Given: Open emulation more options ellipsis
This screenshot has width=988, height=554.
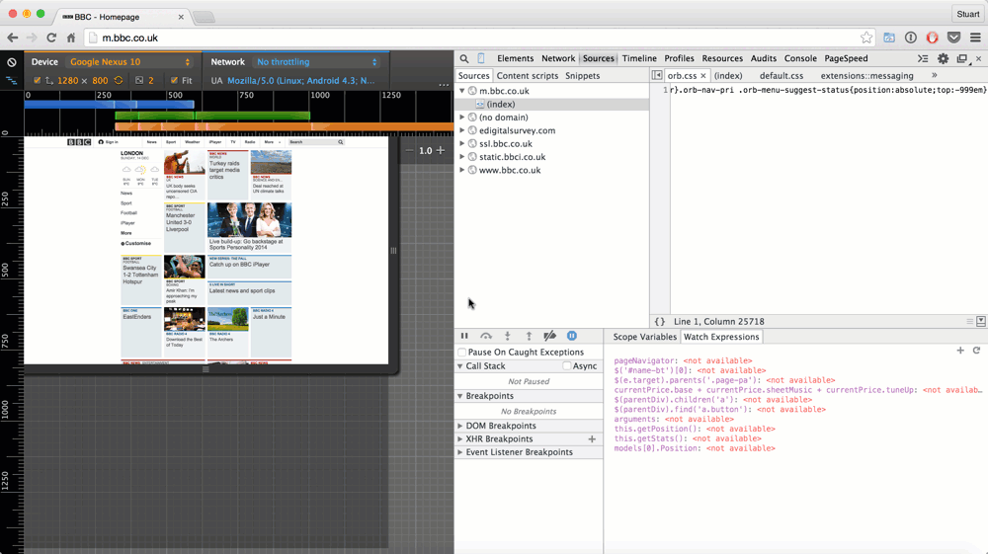Looking at the screenshot, I should point(444,84).
